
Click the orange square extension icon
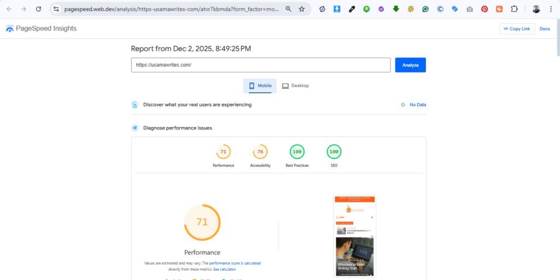tap(499, 9)
